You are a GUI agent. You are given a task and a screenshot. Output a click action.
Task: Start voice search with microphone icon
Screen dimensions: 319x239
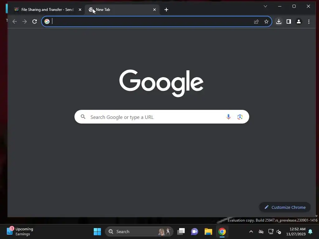tap(228, 117)
